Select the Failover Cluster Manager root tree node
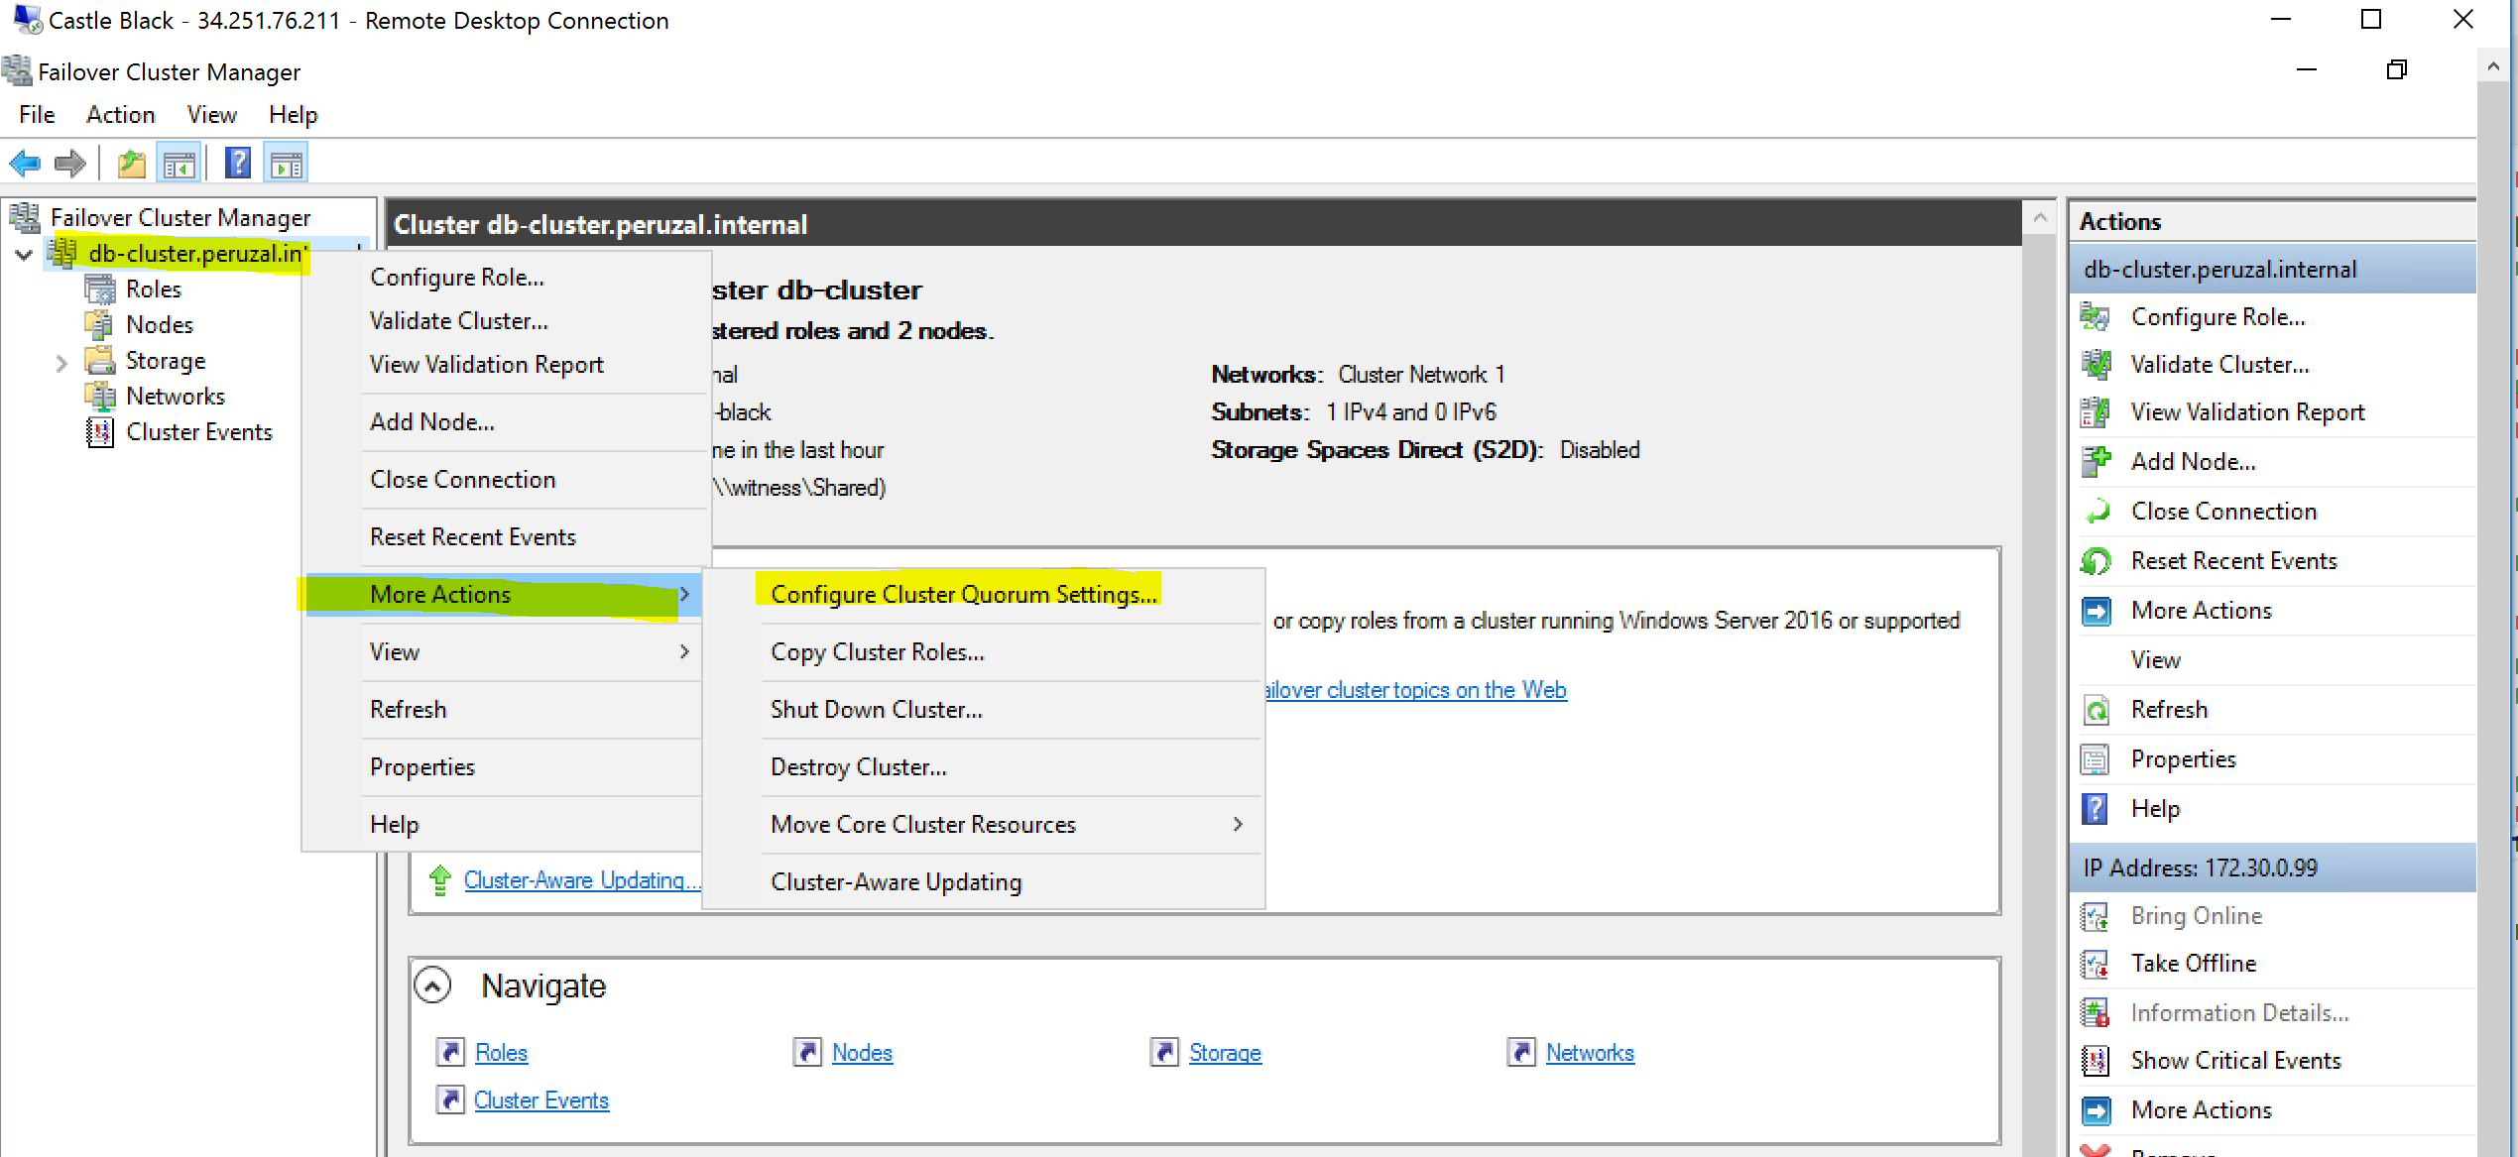 pyautogui.click(x=180, y=218)
